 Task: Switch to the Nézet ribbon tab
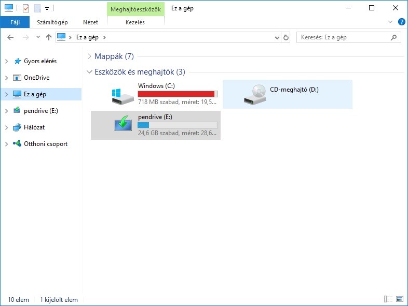coord(90,22)
